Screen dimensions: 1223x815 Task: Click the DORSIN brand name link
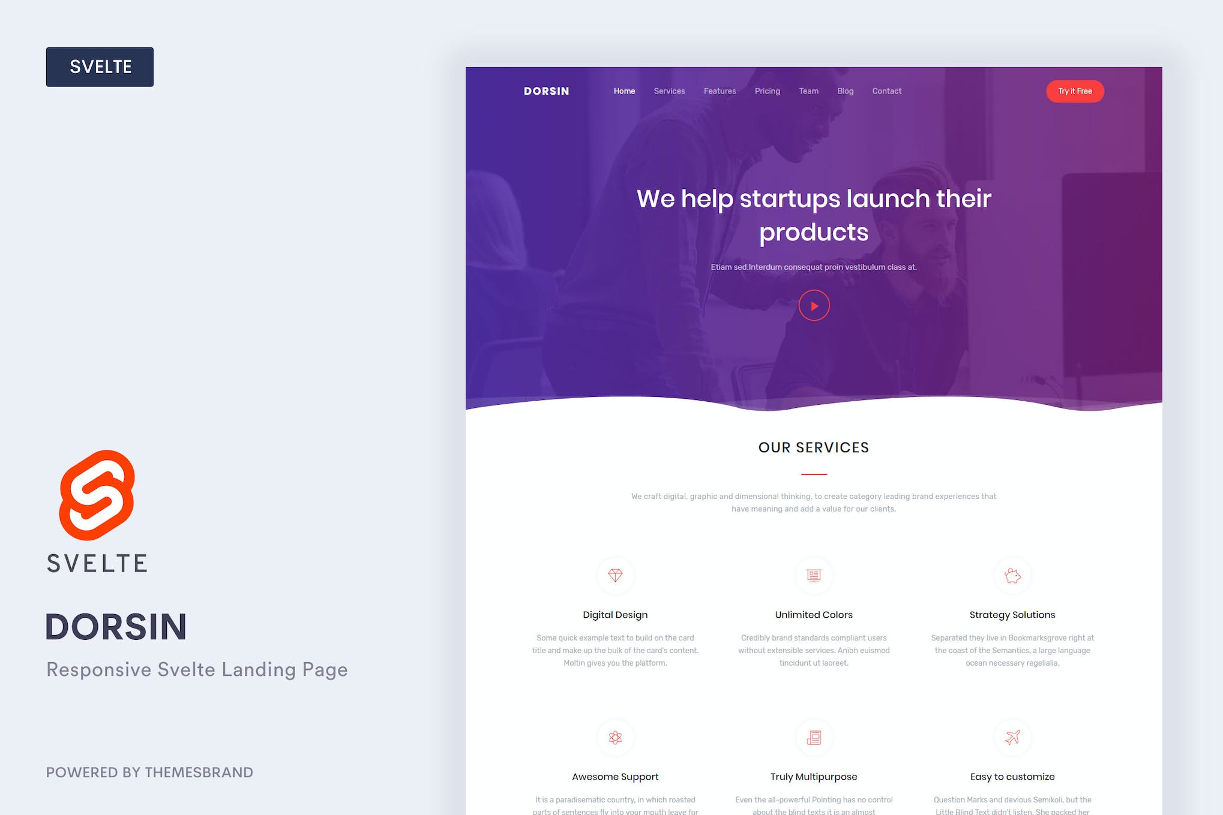545,90
